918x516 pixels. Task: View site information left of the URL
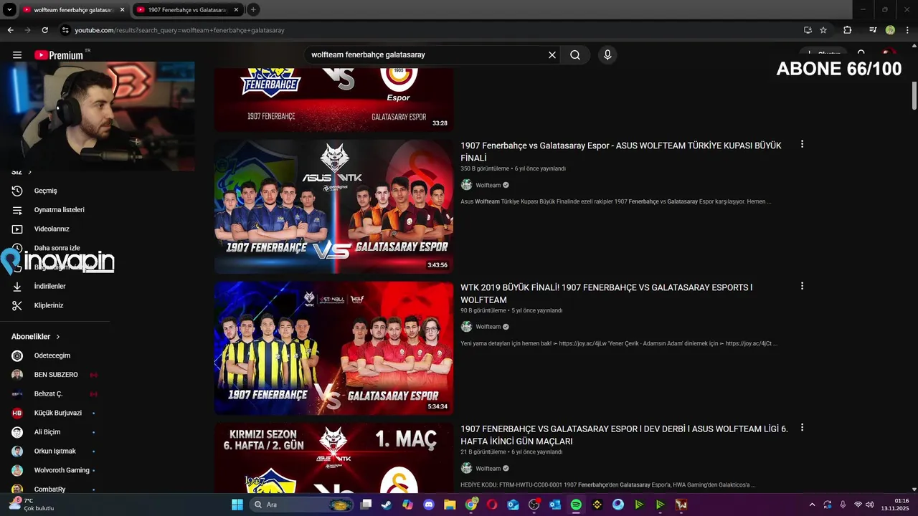[65, 30]
